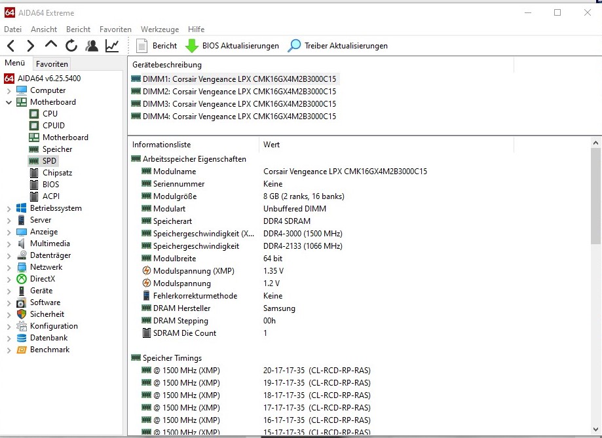
Task: Open the graph chart toolbar icon
Action: (112, 46)
